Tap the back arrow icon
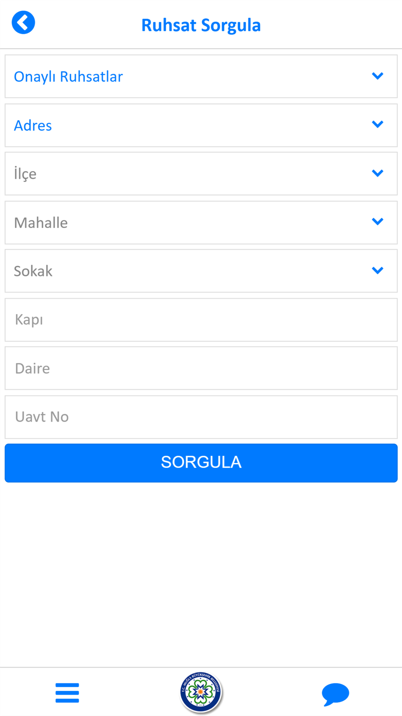402x716 pixels. pos(23,23)
